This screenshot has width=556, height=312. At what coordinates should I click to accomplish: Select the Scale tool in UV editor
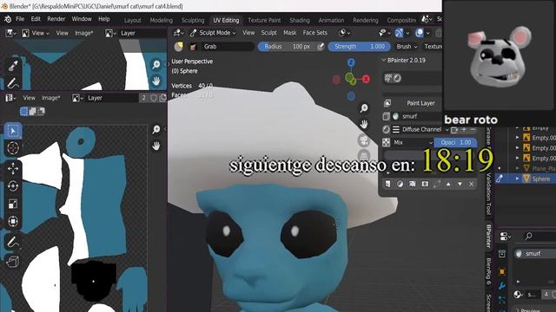pos(13,204)
